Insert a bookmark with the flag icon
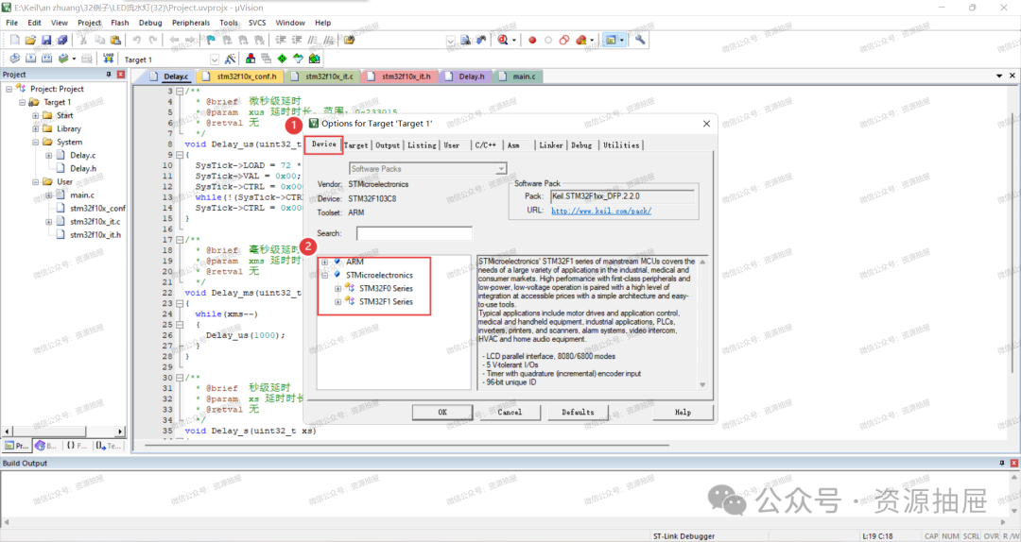Screen dimensions: 1021x542 tap(211, 40)
